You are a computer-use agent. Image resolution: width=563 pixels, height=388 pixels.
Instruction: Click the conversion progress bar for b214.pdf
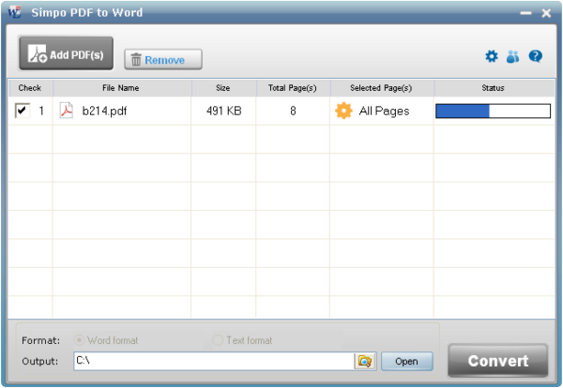point(493,111)
